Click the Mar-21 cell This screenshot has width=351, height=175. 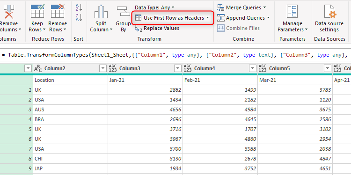tap(295, 80)
